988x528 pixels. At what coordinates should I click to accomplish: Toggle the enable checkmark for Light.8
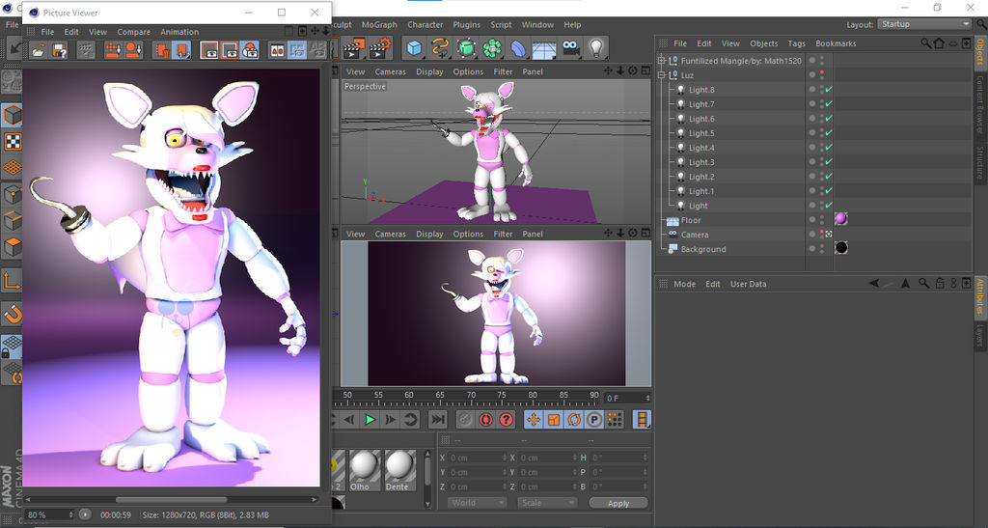pyautogui.click(x=829, y=90)
